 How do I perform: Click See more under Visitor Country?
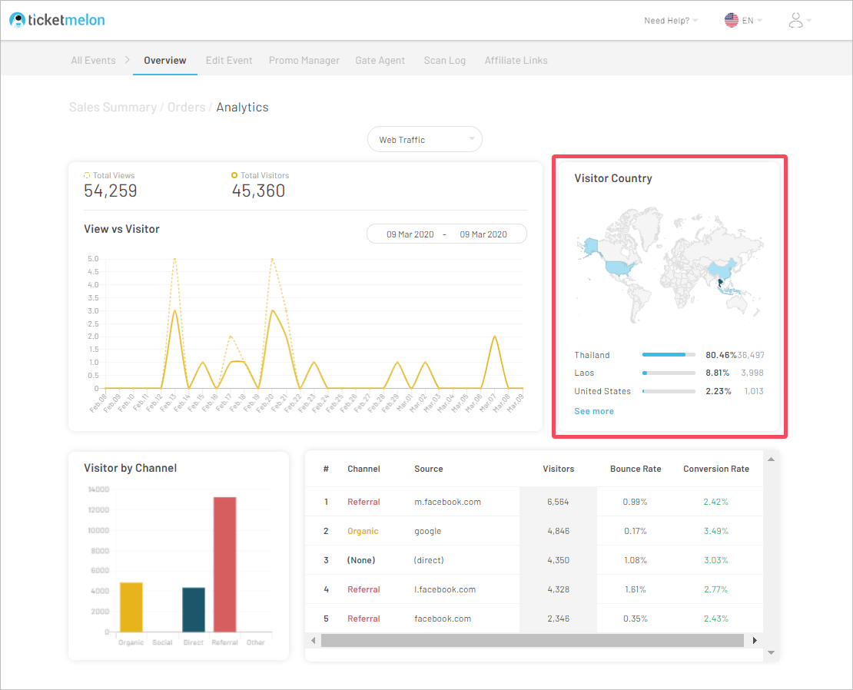point(594,411)
